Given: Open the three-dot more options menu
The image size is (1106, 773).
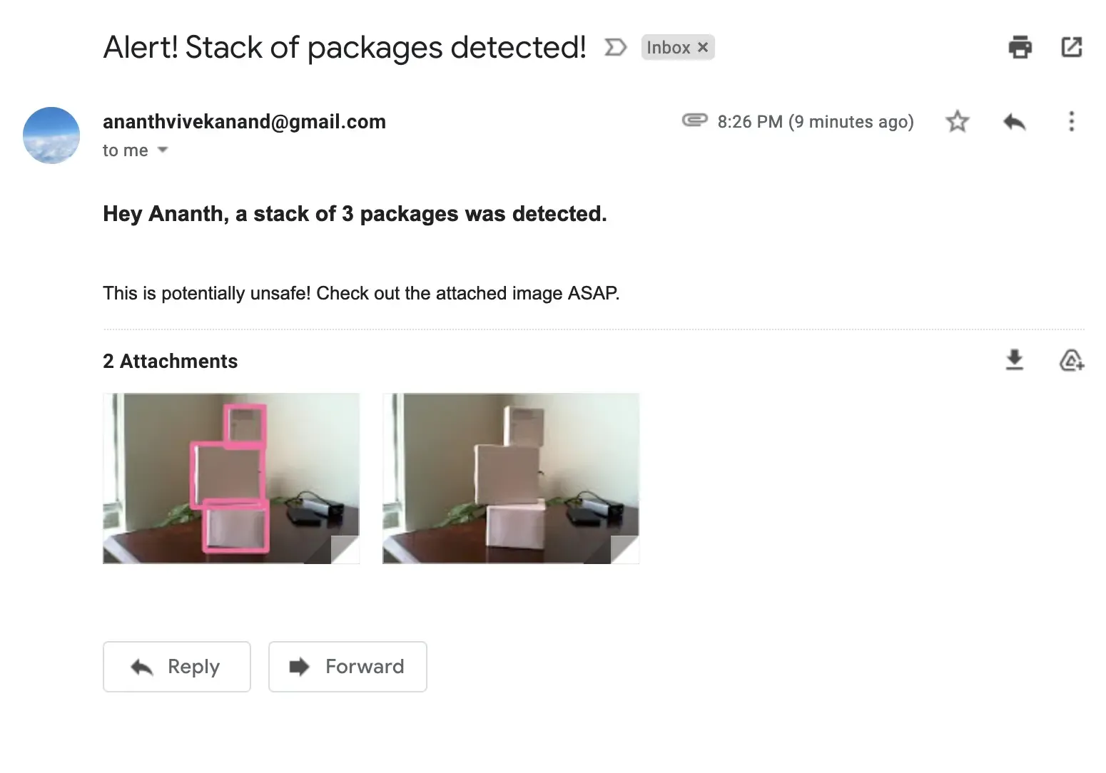Looking at the screenshot, I should point(1071,121).
